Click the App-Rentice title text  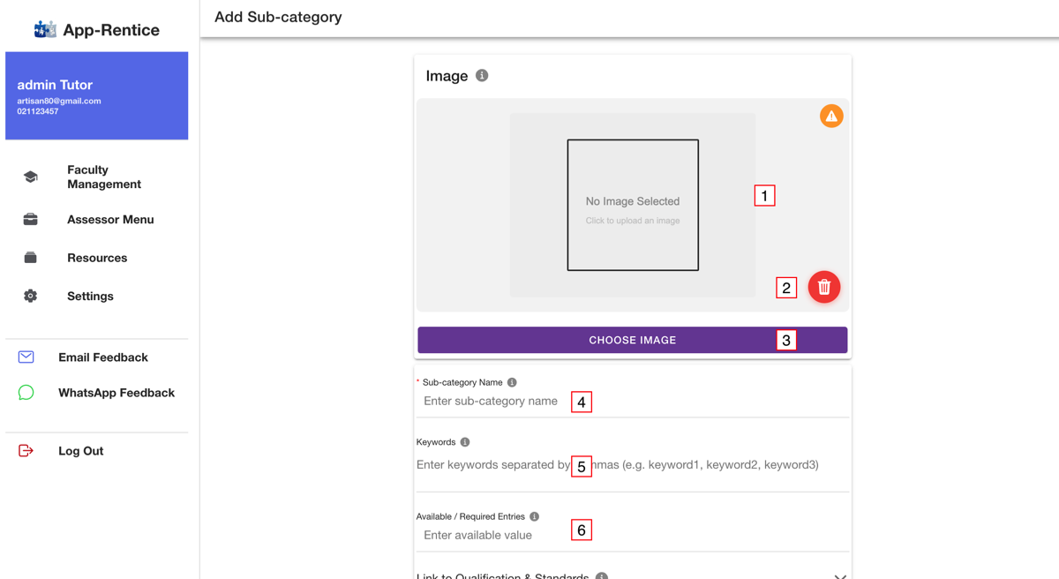[x=111, y=30]
